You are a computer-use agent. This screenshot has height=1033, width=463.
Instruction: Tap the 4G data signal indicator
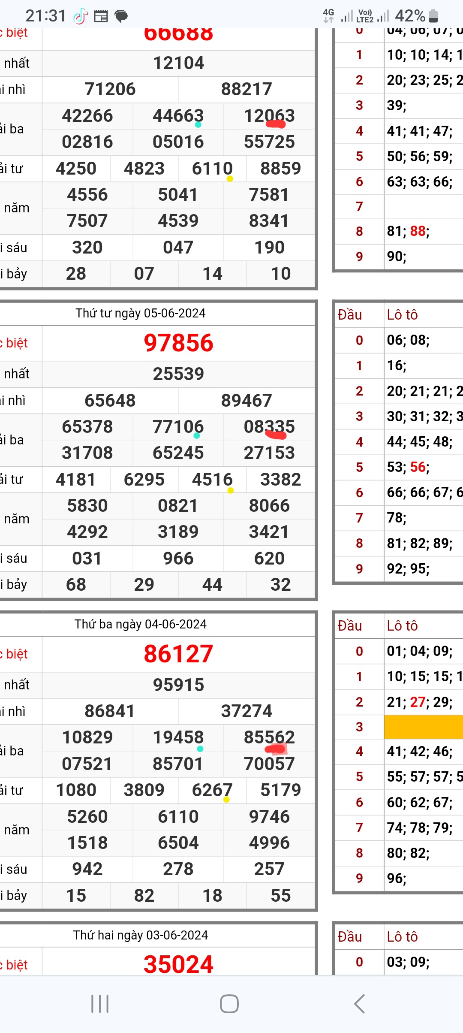[329, 16]
